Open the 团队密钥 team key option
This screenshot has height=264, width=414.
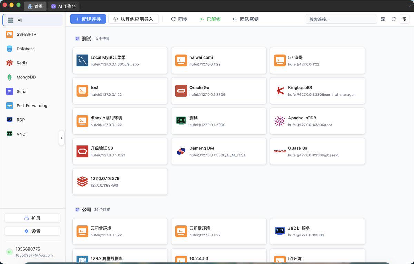(246, 19)
